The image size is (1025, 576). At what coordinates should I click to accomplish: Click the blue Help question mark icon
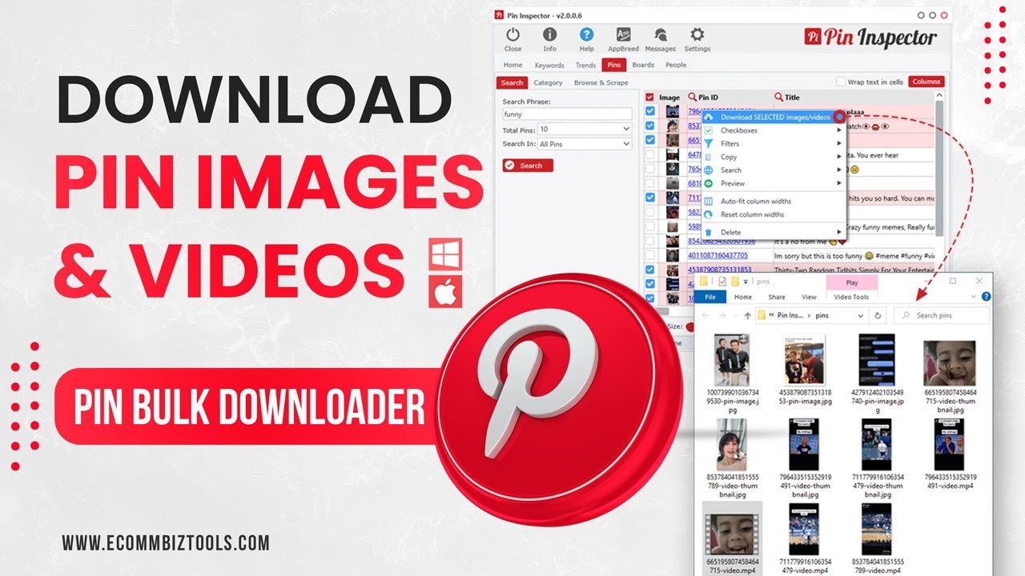[x=586, y=34]
